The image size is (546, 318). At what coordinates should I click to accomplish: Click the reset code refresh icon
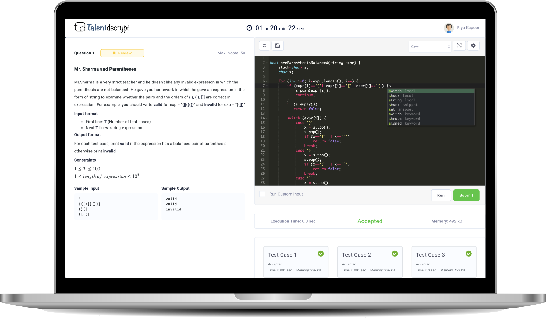264,46
